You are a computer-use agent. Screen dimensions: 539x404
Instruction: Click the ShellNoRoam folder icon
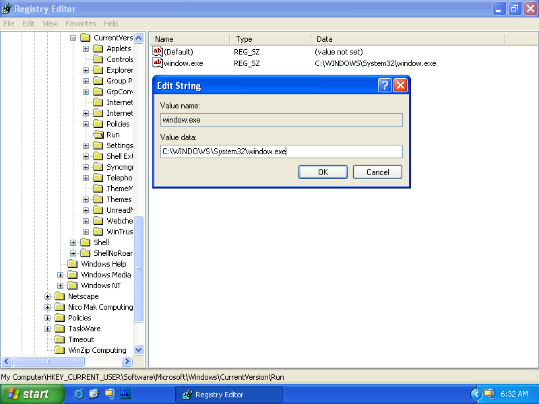tap(86, 253)
